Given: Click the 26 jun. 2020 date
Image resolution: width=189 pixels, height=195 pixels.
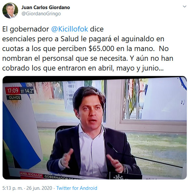Looking at the screenshot, I should [x=39, y=188].
